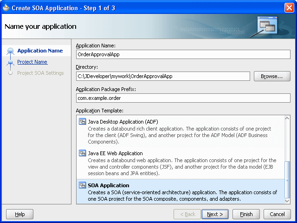
Task: Click the Java Desktop Application template icon
Action: [x=83, y=122]
